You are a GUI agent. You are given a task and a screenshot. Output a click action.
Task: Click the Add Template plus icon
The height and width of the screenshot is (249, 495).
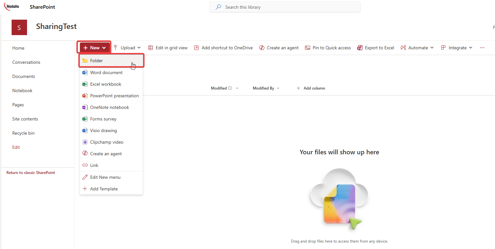tap(85, 189)
